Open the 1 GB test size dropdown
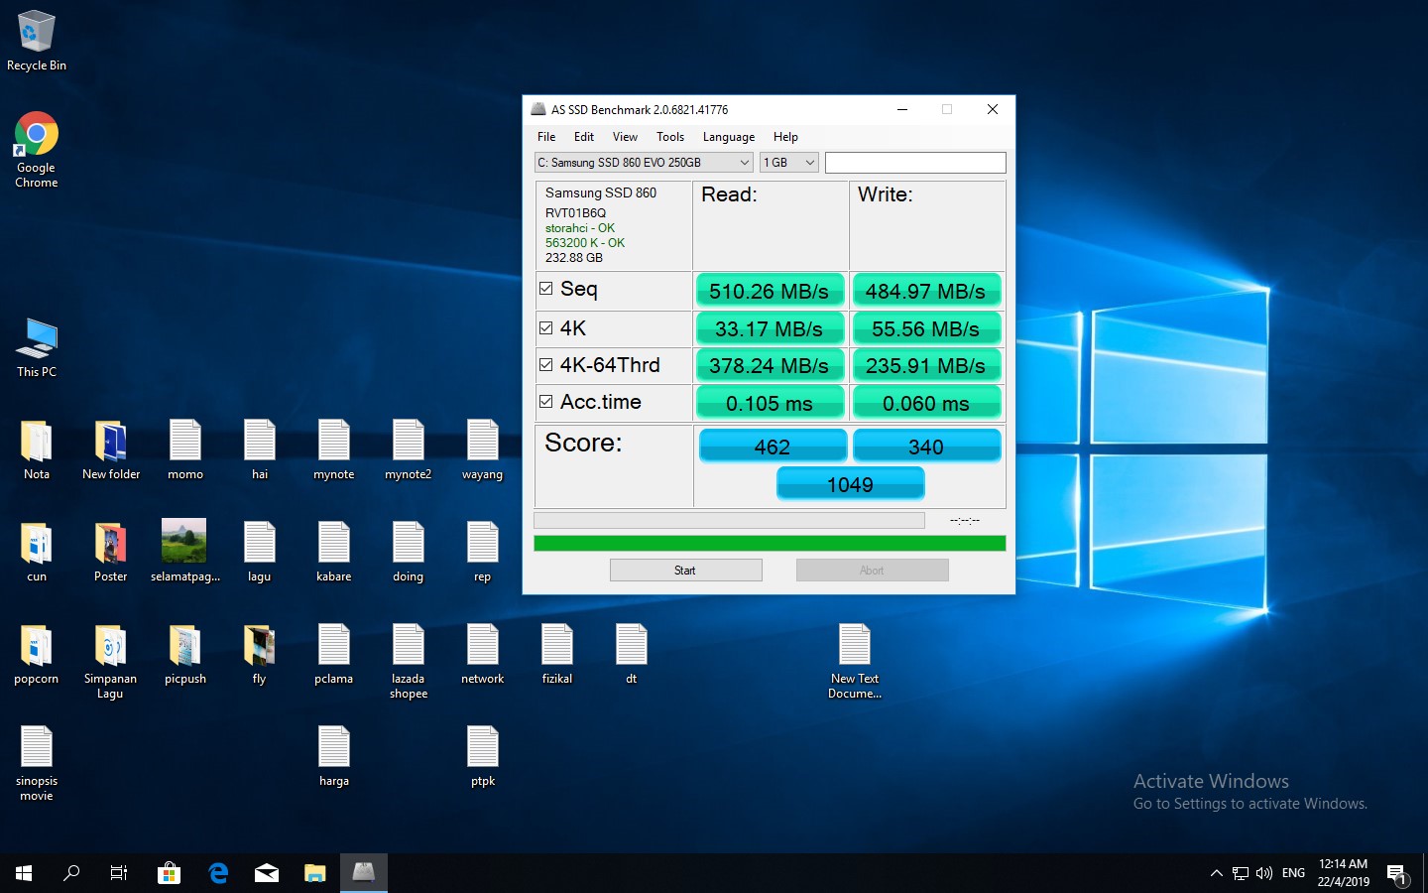The height and width of the screenshot is (893, 1428). click(789, 163)
